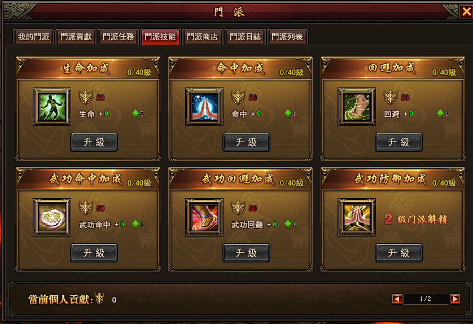Image resolution: width=473 pixels, height=324 pixels.
Task: Click the contribution emblem beside 當前個人貢獻
Action: (99, 299)
